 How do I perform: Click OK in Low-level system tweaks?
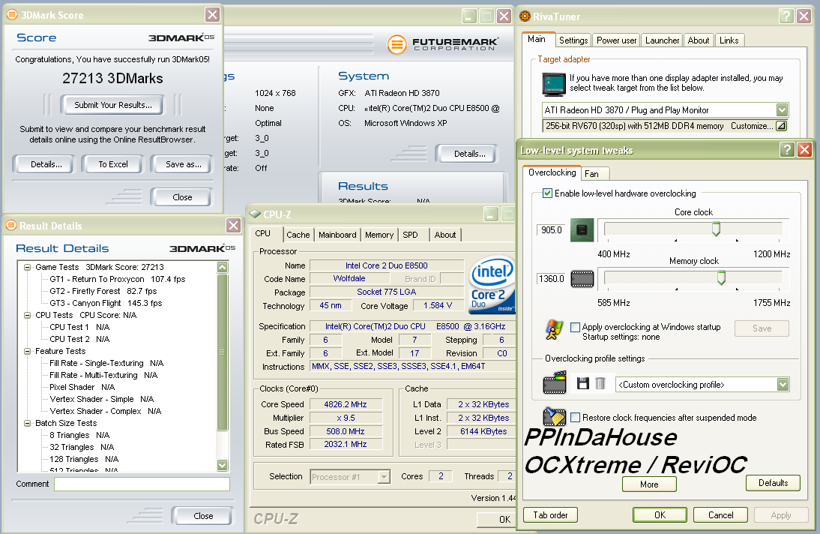[x=660, y=515]
